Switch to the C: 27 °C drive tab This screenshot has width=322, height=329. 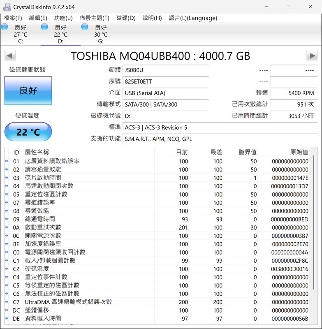tap(20, 34)
